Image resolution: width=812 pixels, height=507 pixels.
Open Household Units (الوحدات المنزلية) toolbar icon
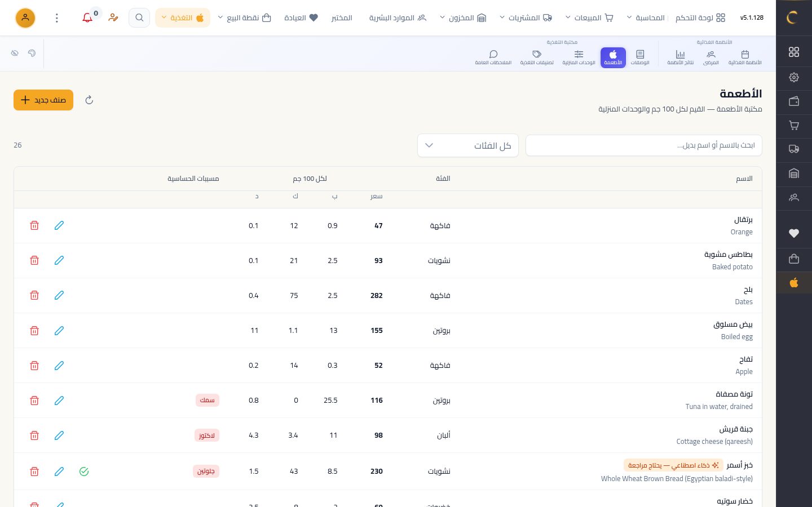pos(579,57)
